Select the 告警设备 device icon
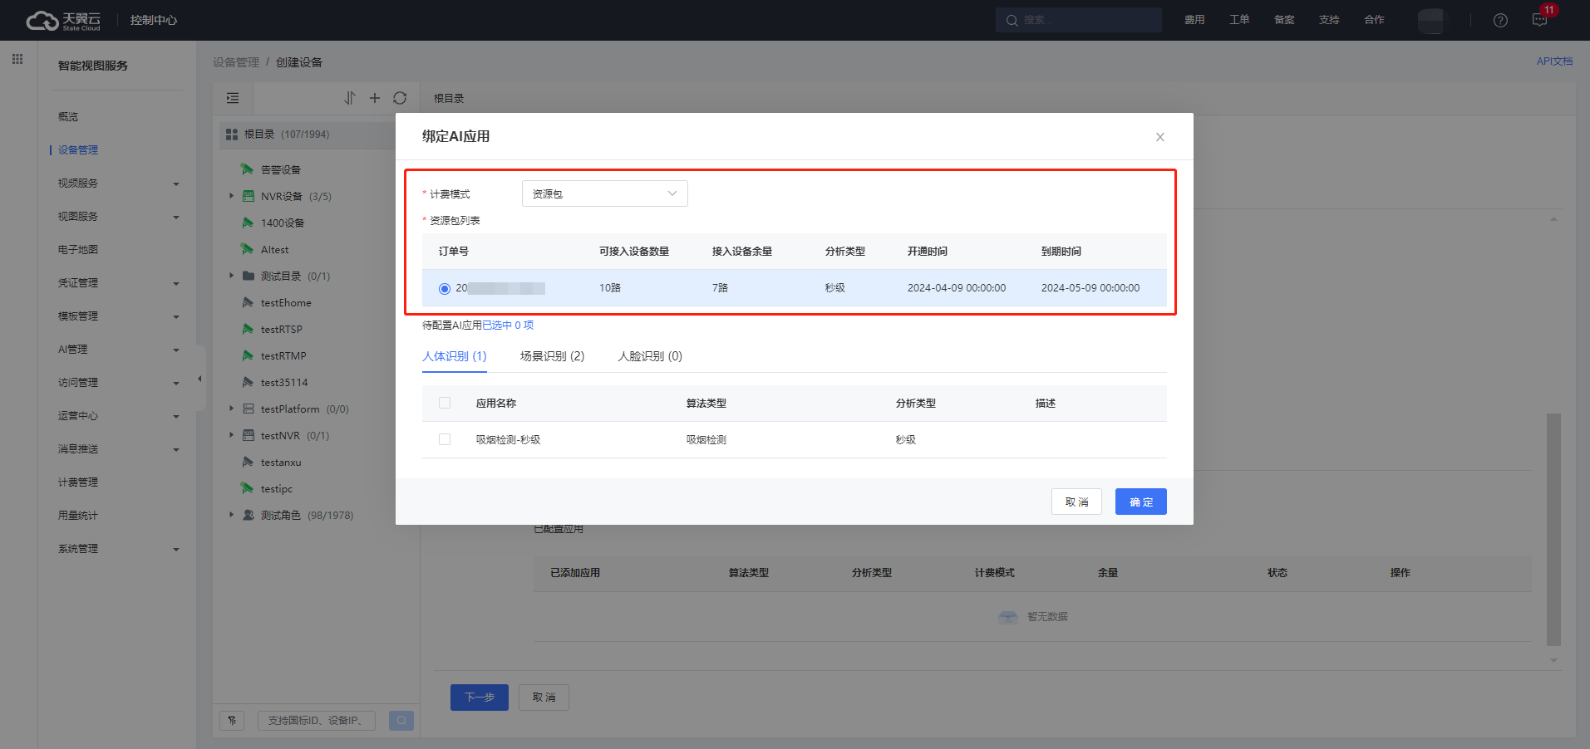The height and width of the screenshot is (749, 1590). click(x=247, y=169)
